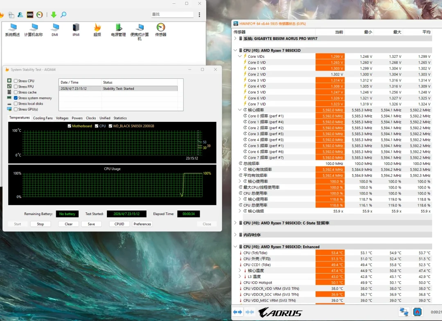Open the 传感器 gauge item

(x=161, y=30)
